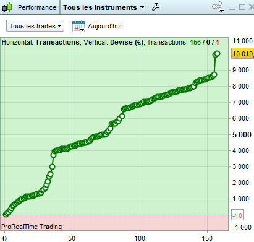Click the '5 000' bold axis label

click(x=242, y=135)
